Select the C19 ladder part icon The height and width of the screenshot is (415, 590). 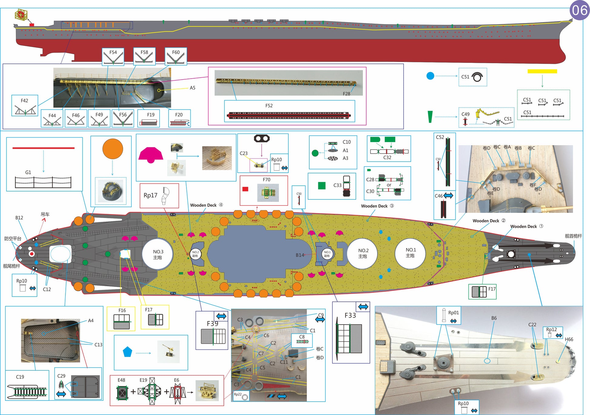(27, 391)
